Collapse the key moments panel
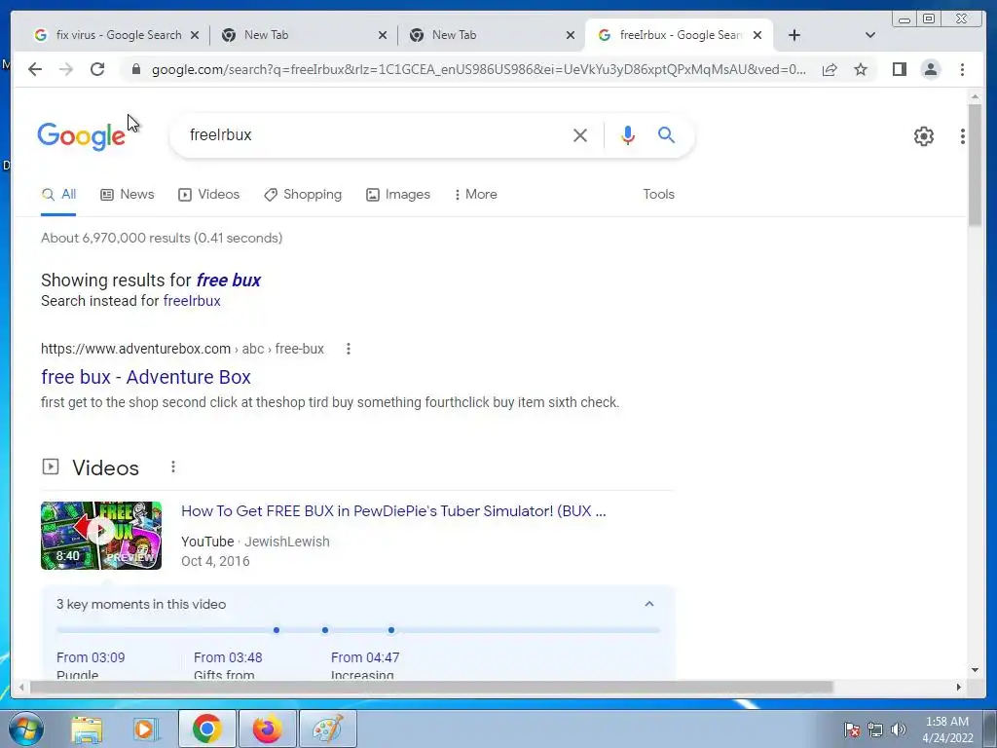The width and height of the screenshot is (997, 748). (x=649, y=604)
